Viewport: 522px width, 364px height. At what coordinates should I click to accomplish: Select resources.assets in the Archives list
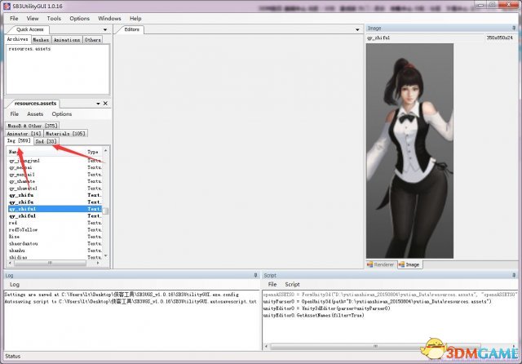[29, 49]
